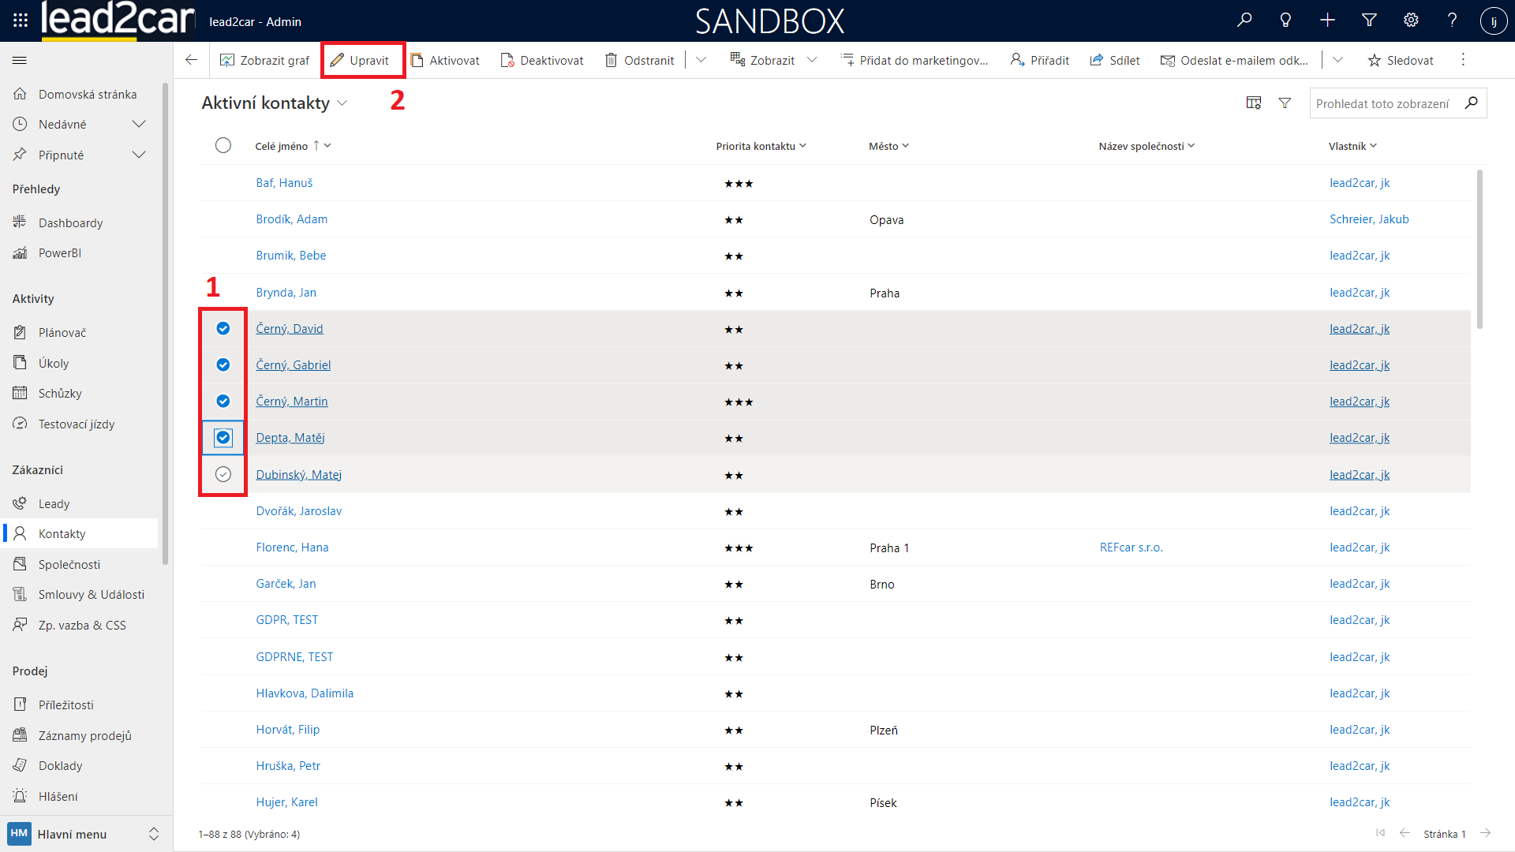Collapse sidebar with hamburger icon

tap(20, 61)
